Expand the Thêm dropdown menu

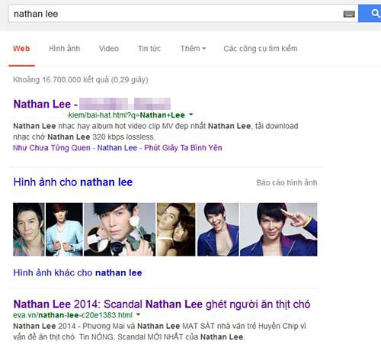(193, 48)
